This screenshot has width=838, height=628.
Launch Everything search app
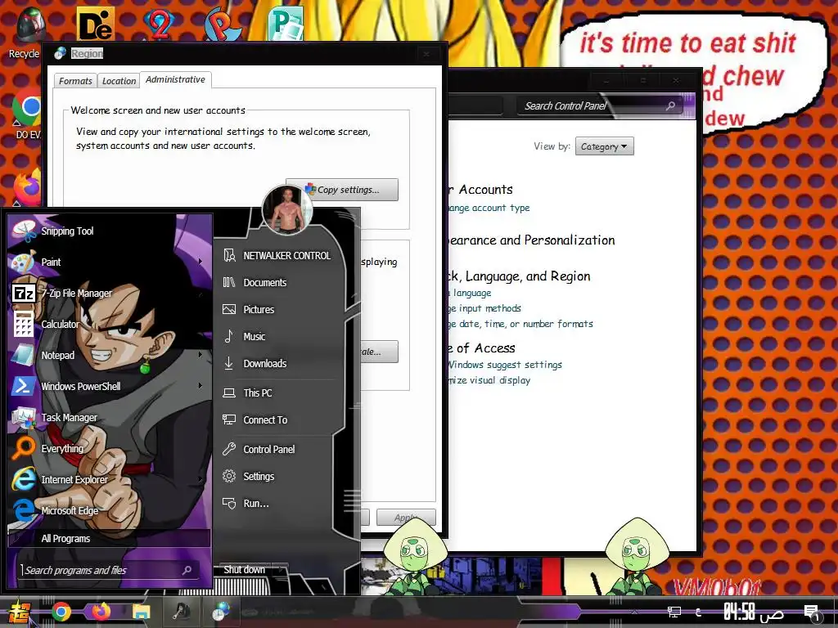coord(110,448)
